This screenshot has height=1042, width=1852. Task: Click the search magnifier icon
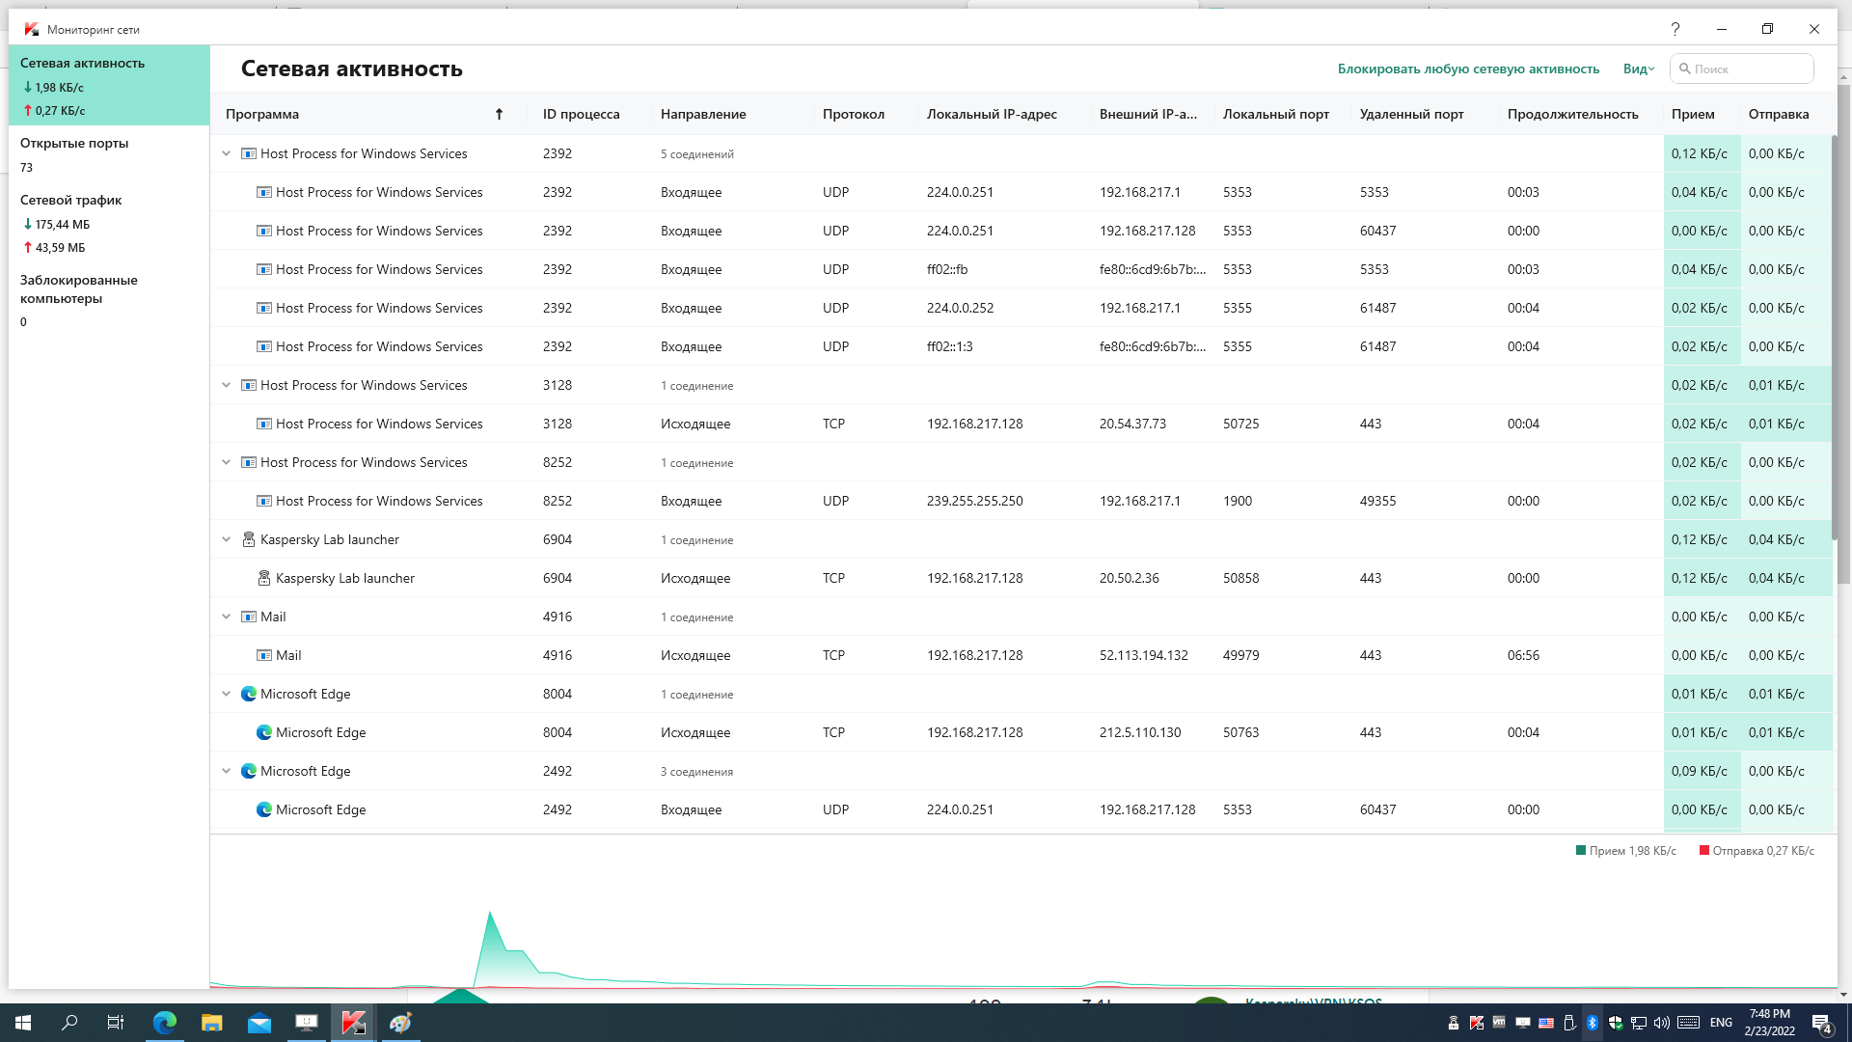point(1685,69)
